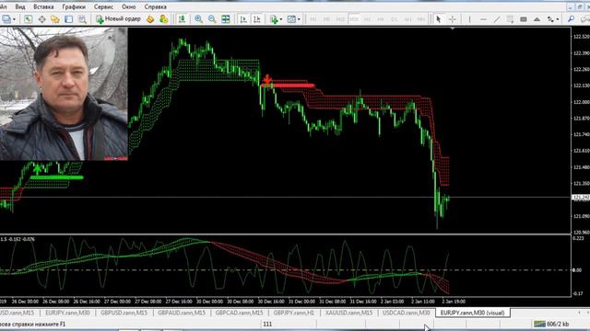Switch to W1 timeframe

pos(407,19)
